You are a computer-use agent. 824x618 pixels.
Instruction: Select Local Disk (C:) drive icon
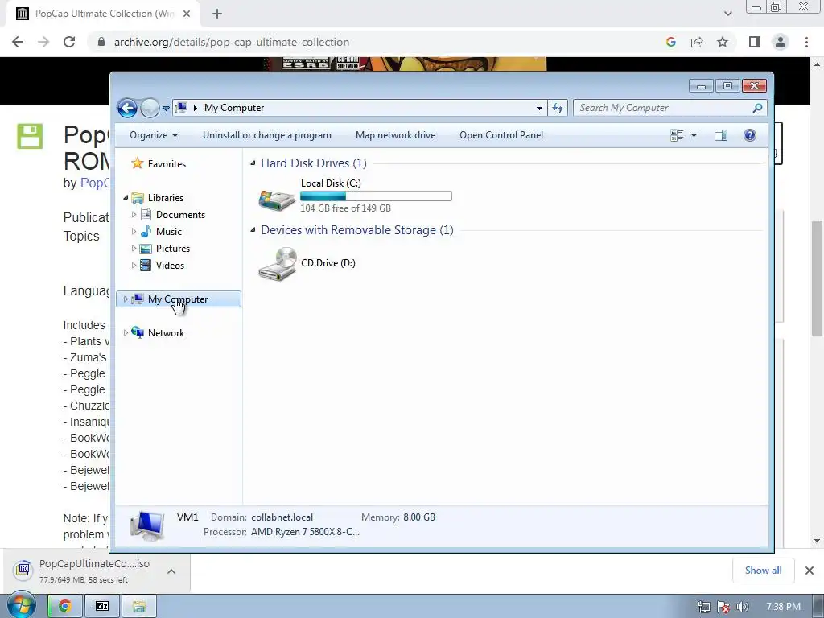click(x=277, y=200)
